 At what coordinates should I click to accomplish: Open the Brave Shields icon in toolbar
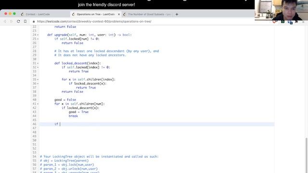[x=274, y=22]
